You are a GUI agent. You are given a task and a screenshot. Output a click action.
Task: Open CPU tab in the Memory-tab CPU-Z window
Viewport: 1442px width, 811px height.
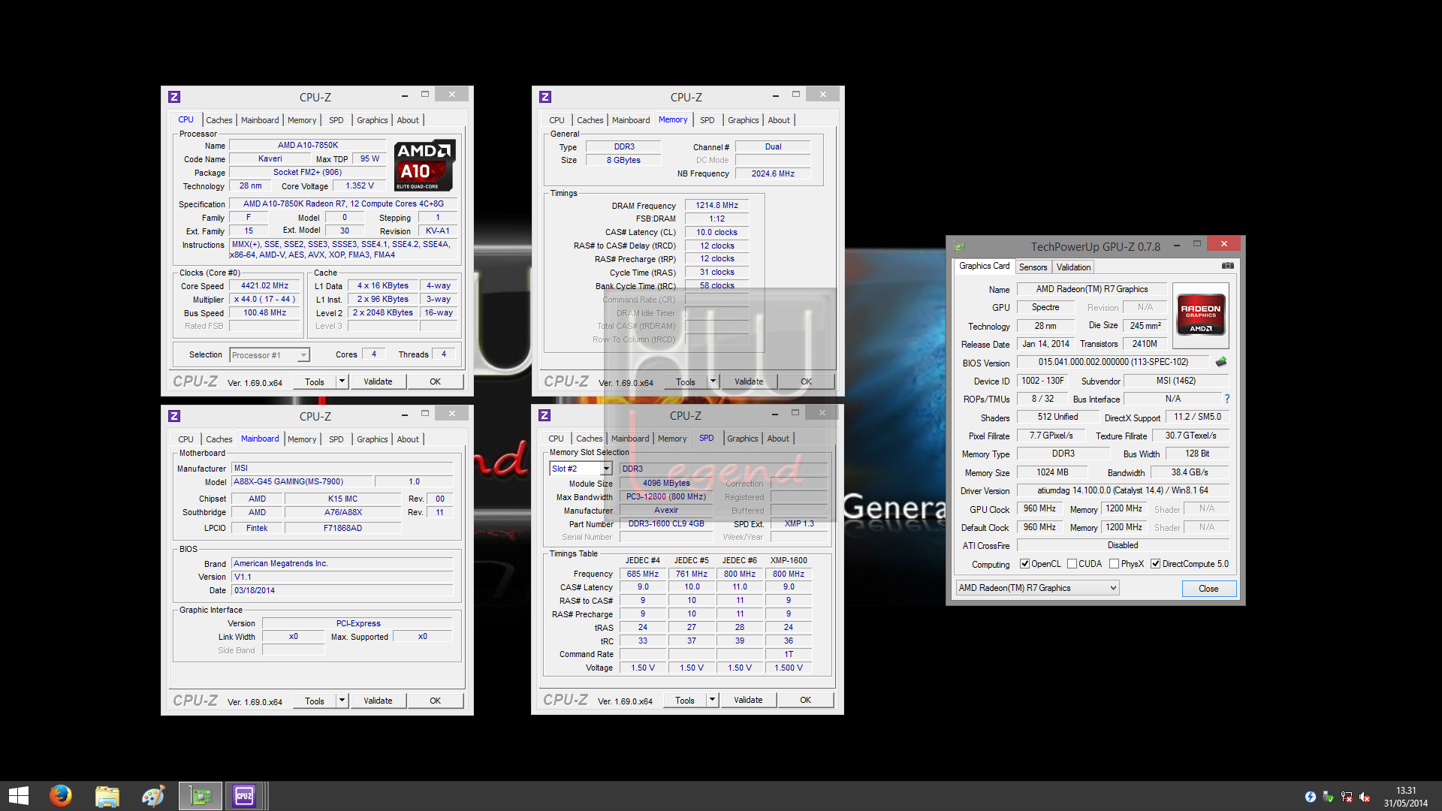[x=557, y=120]
